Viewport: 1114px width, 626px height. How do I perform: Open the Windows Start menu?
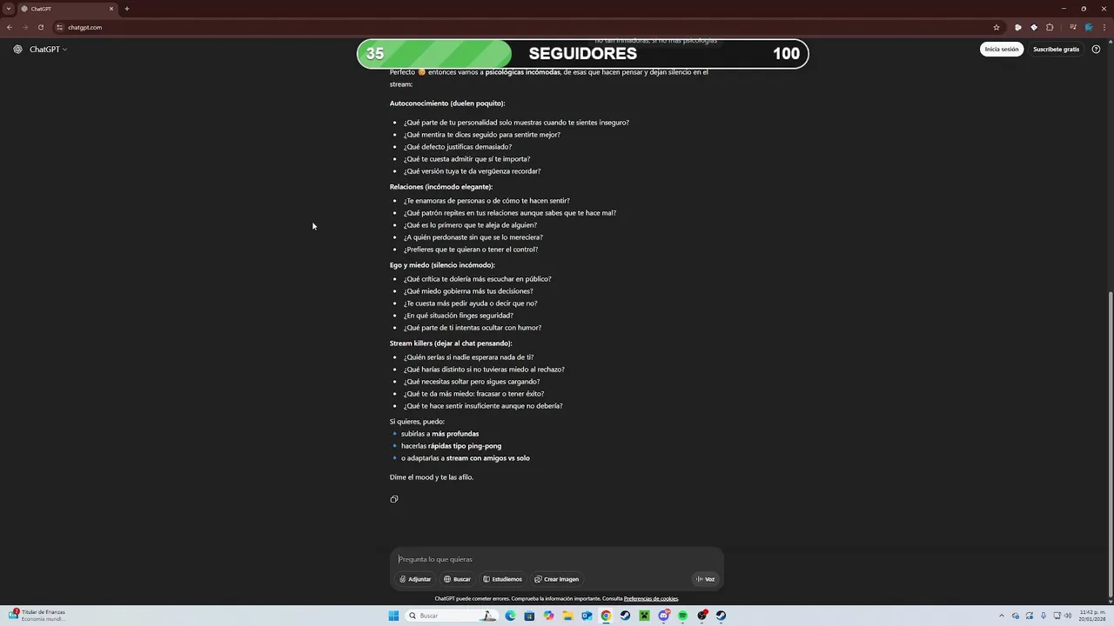pos(393,616)
